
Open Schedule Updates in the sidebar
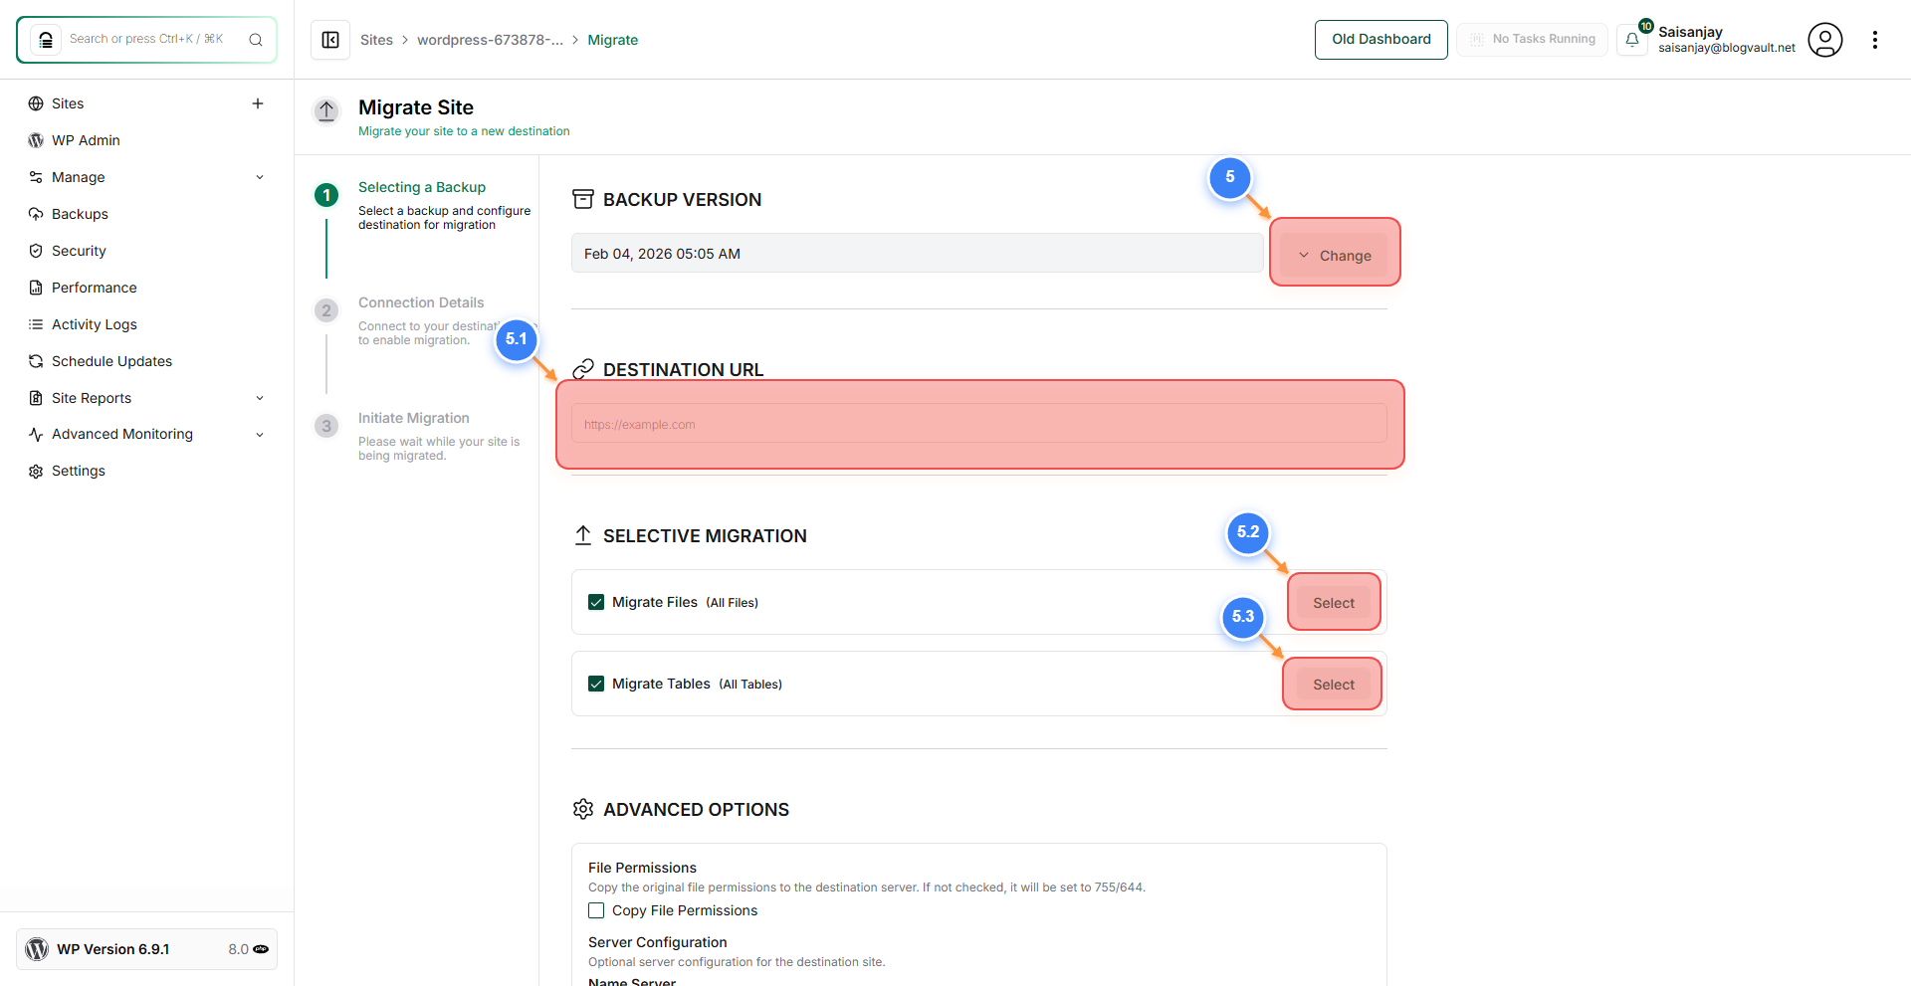pos(111,361)
